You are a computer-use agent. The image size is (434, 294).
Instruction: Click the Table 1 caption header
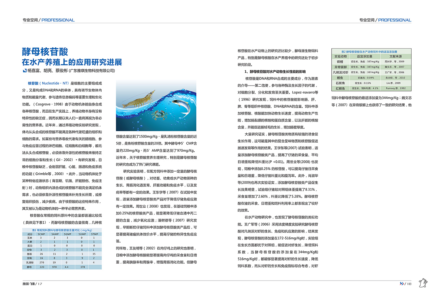point(61,230)
